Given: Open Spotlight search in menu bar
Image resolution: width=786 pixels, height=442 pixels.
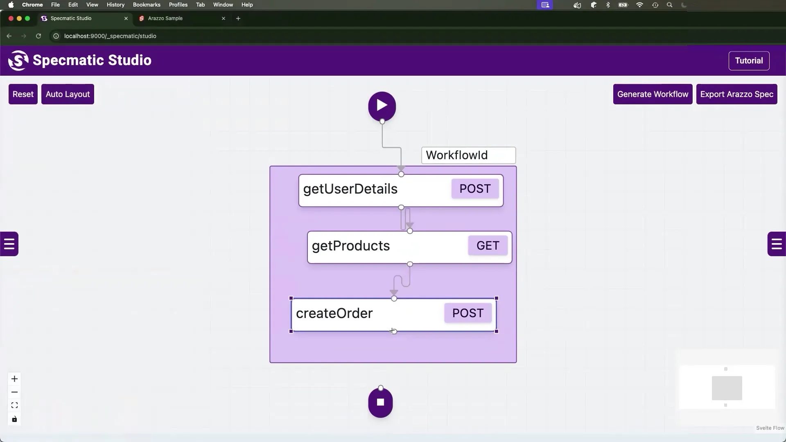Looking at the screenshot, I should coord(670,5).
